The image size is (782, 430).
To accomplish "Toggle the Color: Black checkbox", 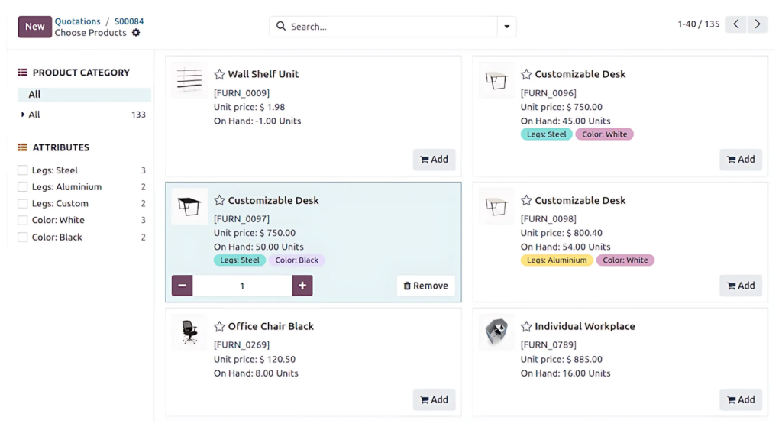I will [x=23, y=238].
